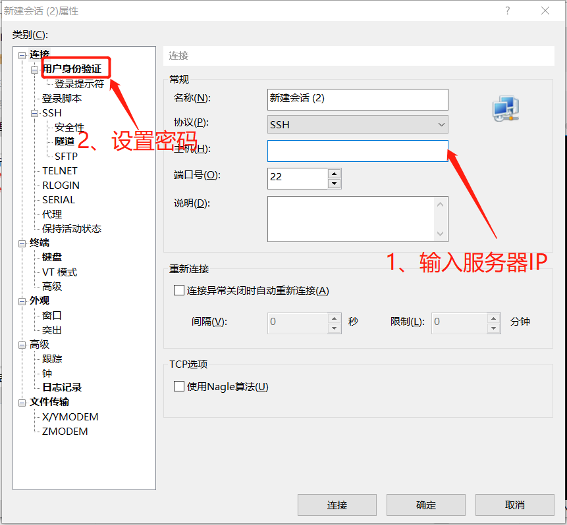
Task: Open 跟踪 settings
Action: (x=52, y=359)
